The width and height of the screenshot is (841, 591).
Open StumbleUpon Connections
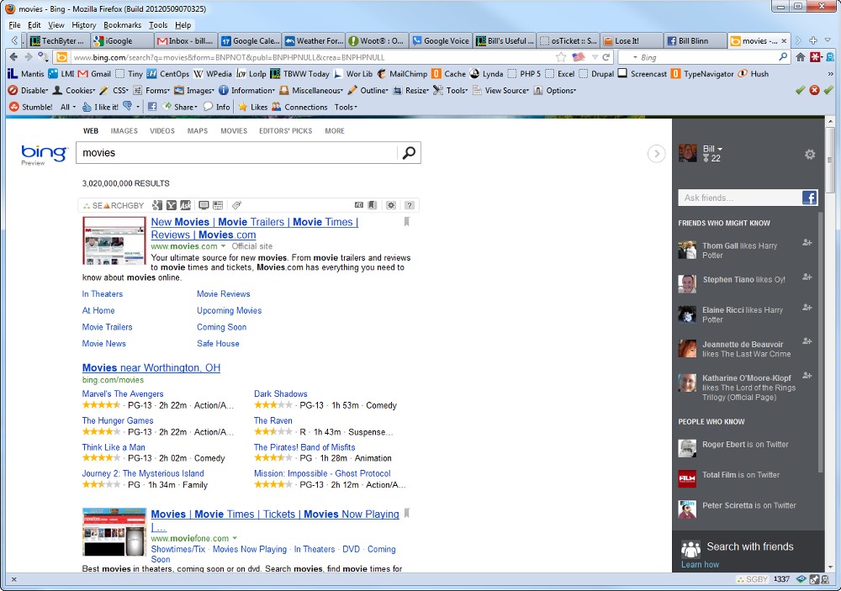point(299,107)
